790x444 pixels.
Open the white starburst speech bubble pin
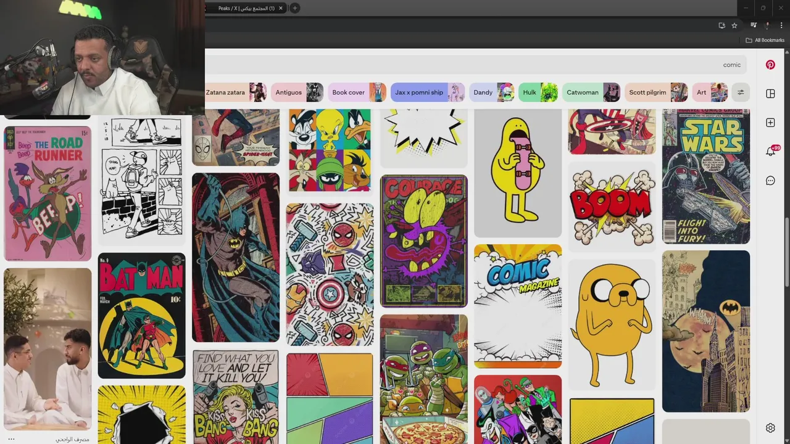click(424, 138)
